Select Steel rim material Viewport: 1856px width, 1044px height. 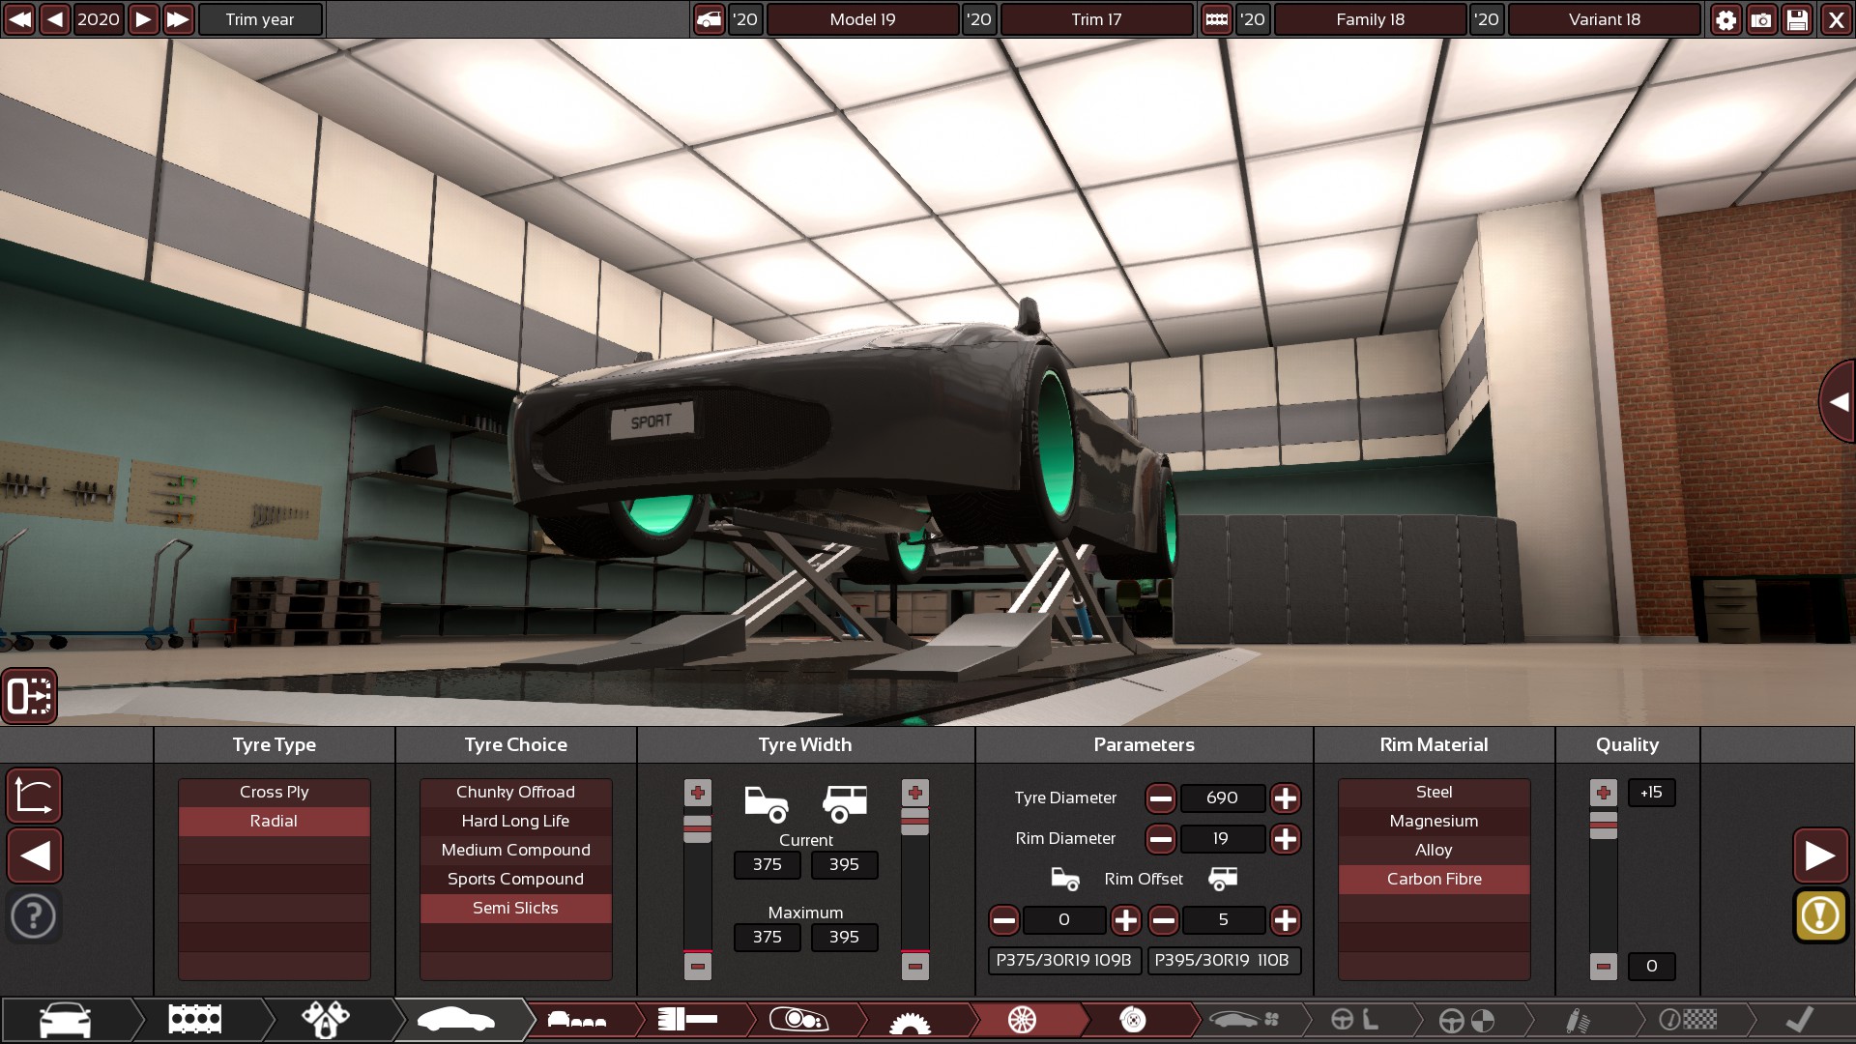(1434, 792)
